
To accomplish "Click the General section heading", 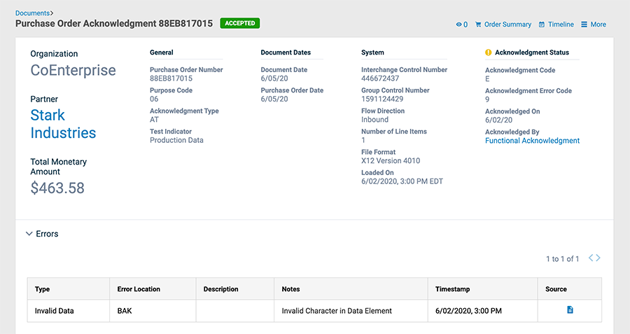I will (162, 53).
